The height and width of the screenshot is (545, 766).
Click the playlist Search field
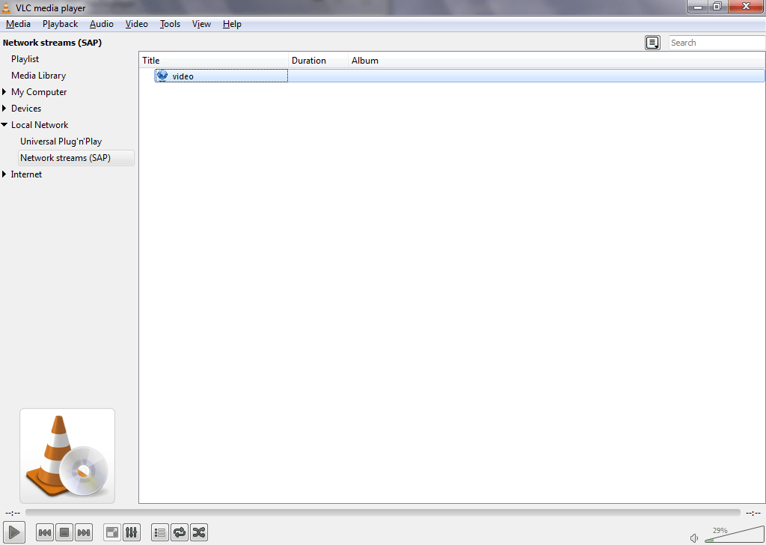(717, 43)
